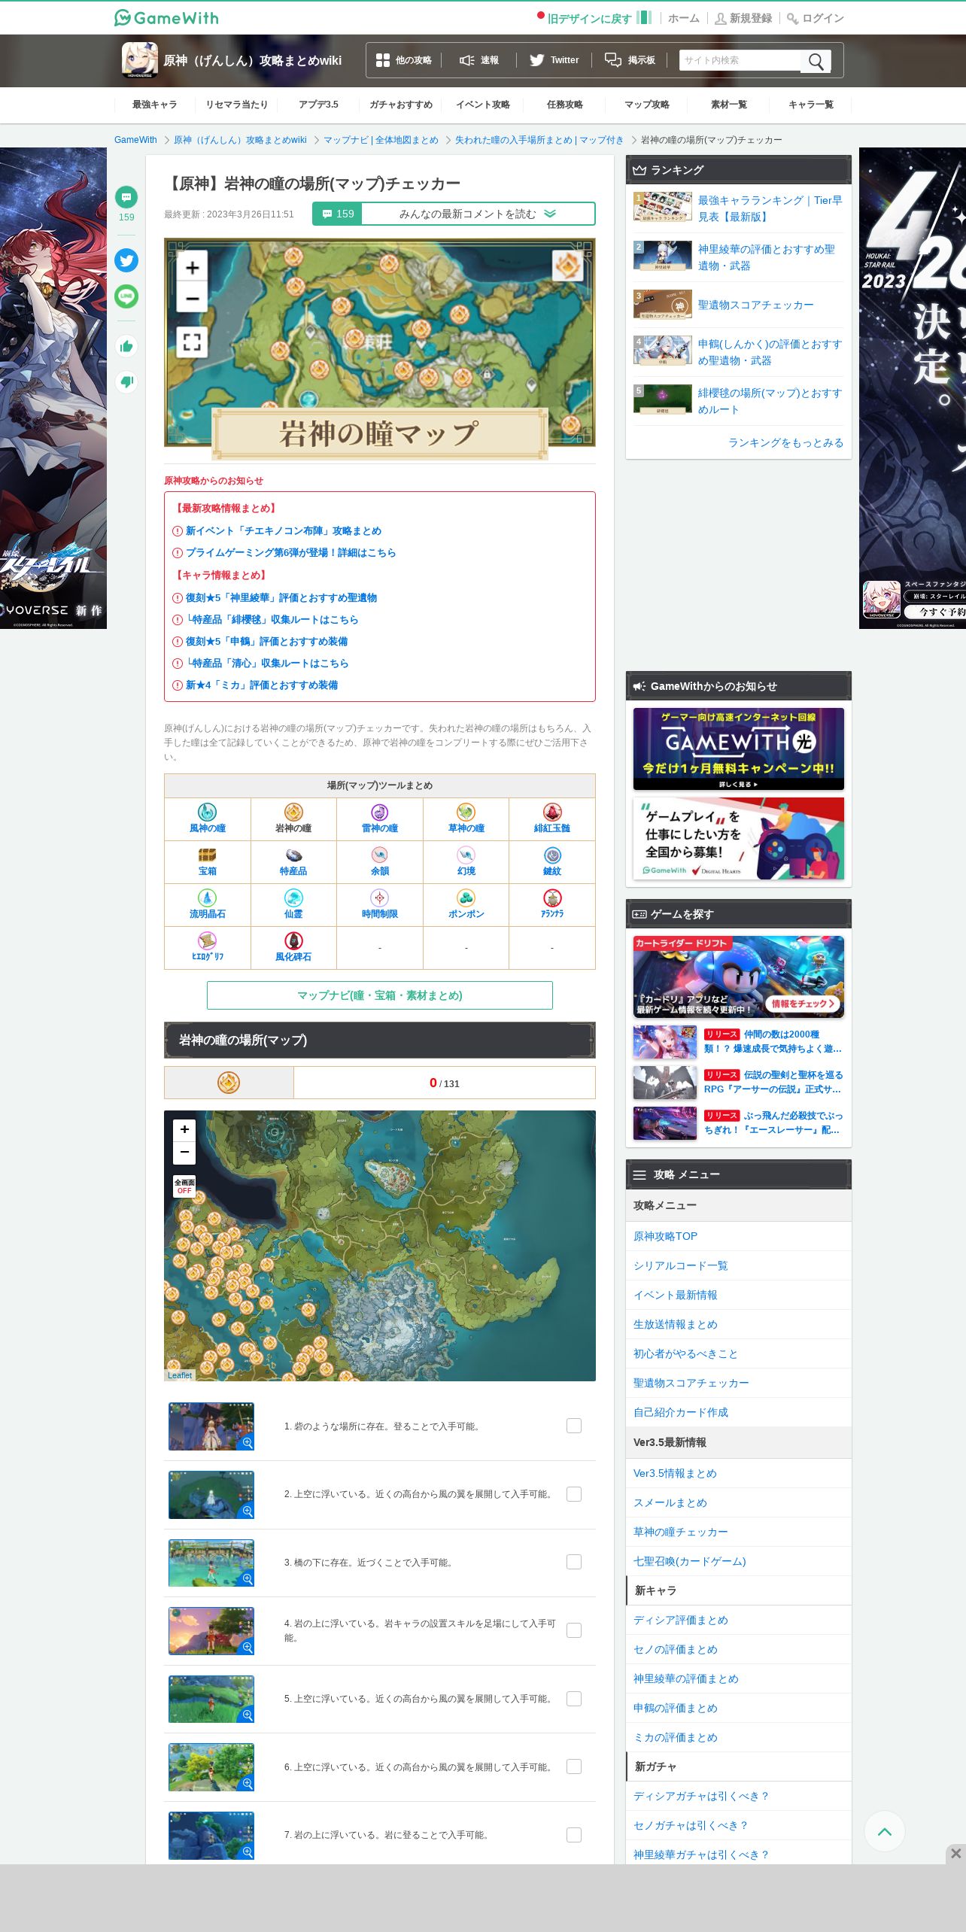Click scroll-to-top arrow button
This screenshot has width=966, height=1932.
tap(885, 1831)
